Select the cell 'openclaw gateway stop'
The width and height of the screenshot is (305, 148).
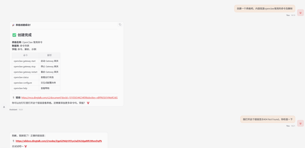pyautogui.click(x=25, y=66)
